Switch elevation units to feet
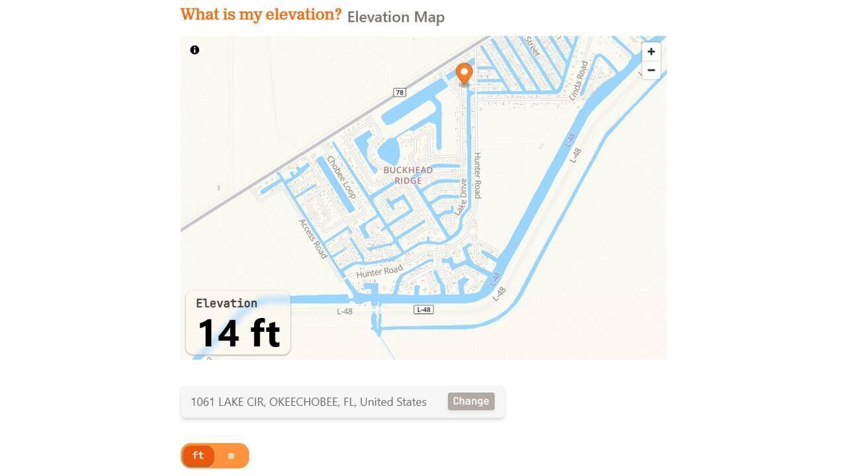This screenshot has width=847, height=476. pos(198,456)
